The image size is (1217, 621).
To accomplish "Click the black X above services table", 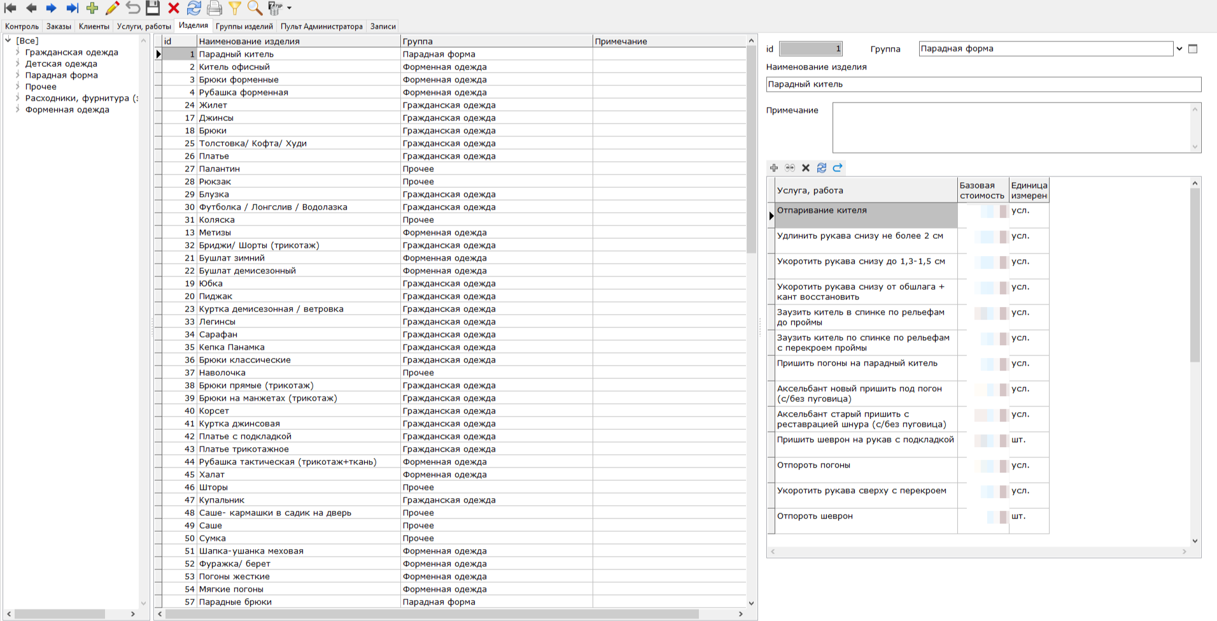I will [x=806, y=168].
